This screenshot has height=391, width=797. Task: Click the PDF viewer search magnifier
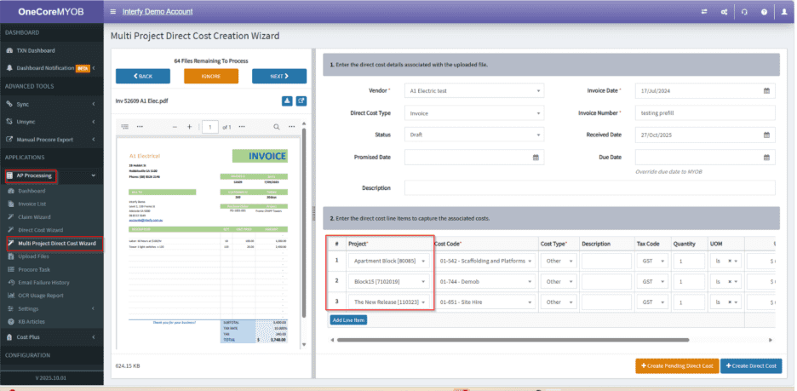276,126
